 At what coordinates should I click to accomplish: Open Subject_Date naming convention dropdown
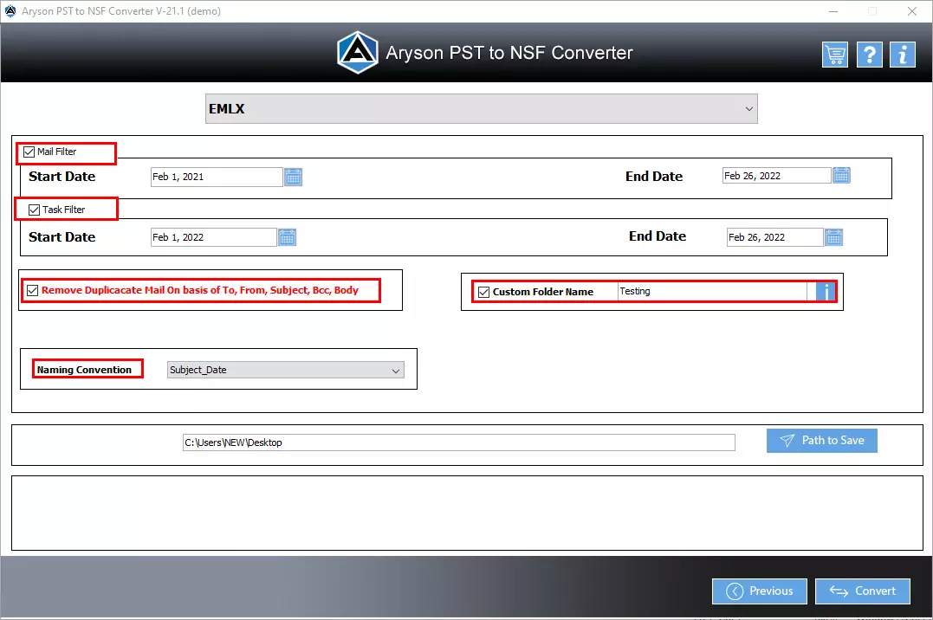(286, 370)
